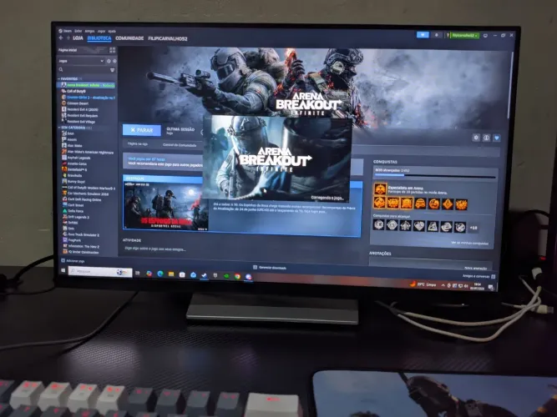Click the +18 more locked achievements tile
The width and height of the screenshot is (557, 417).
coord(473,228)
